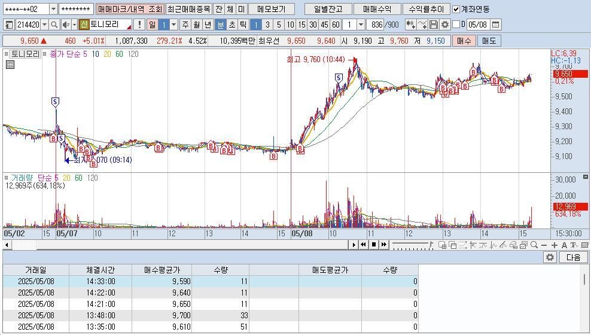Screen dimensions: 591x335
Task: Click the red 매수 buy button
Action: (x=464, y=41)
